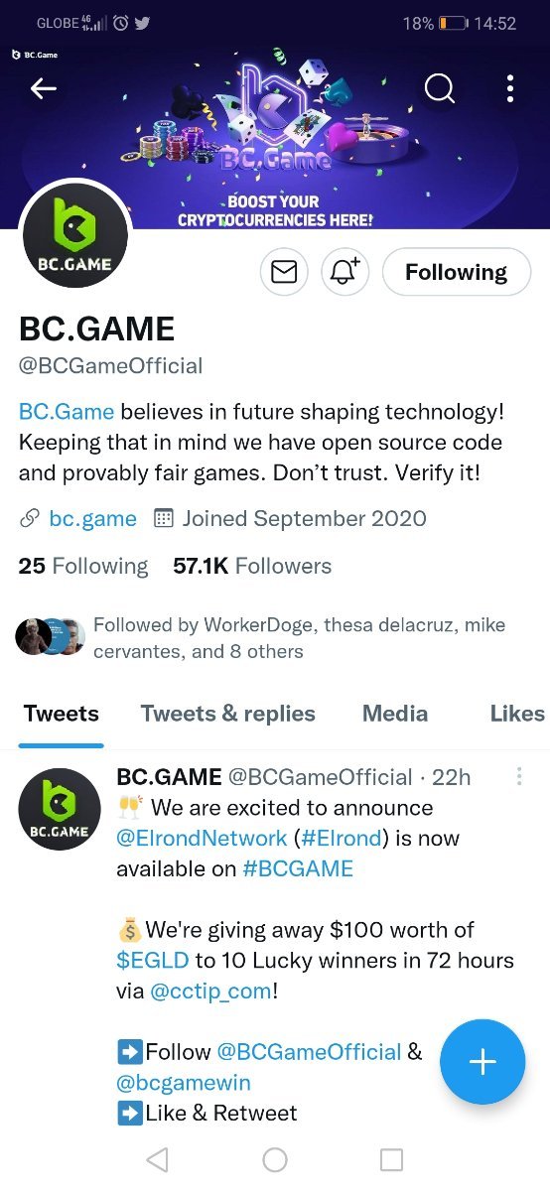Switch to the Media tab

point(395,714)
